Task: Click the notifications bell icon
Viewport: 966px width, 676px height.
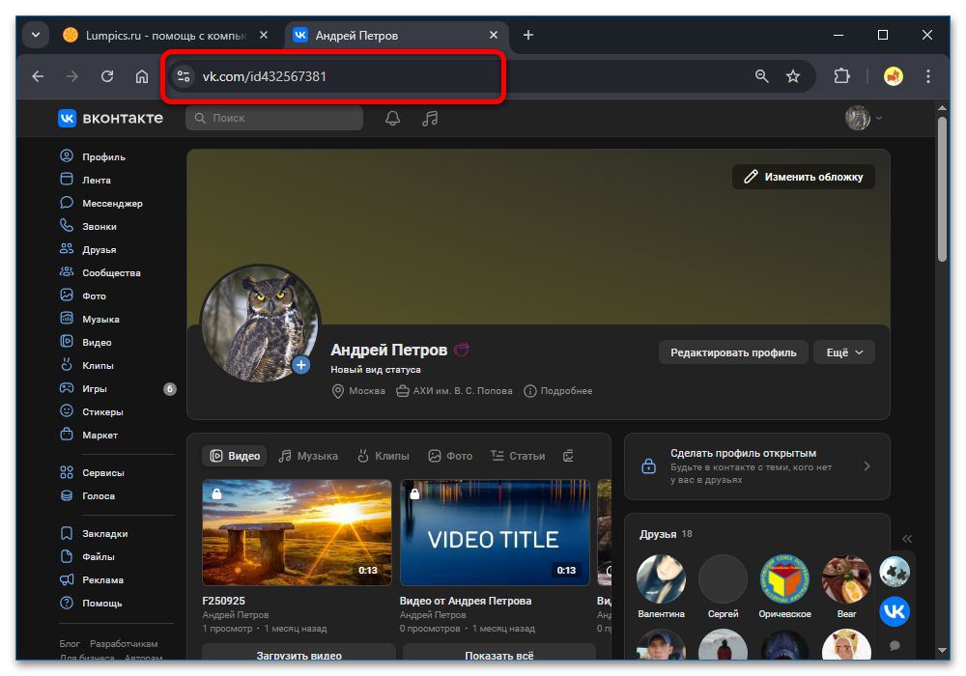Action: click(392, 118)
